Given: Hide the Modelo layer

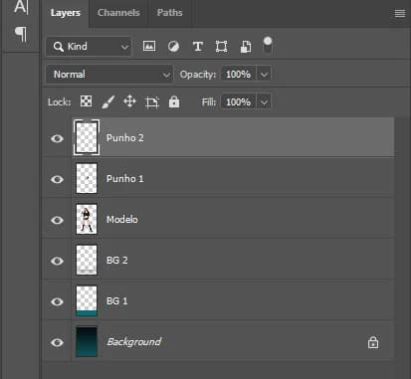Looking at the screenshot, I should (x=57, y=220).
